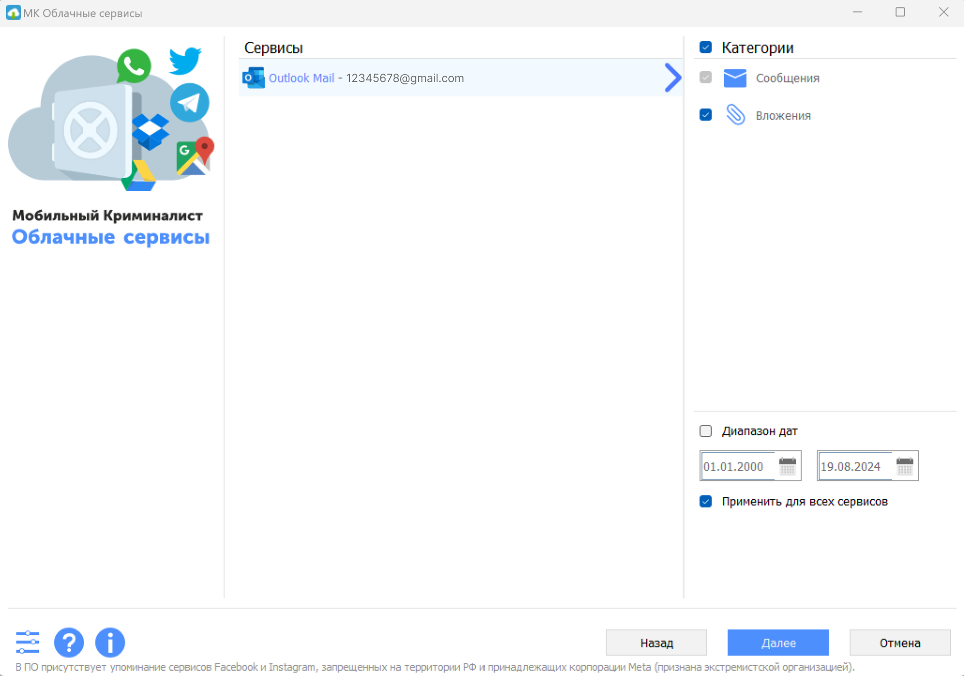Click the Отмена button

pos(899,643)
